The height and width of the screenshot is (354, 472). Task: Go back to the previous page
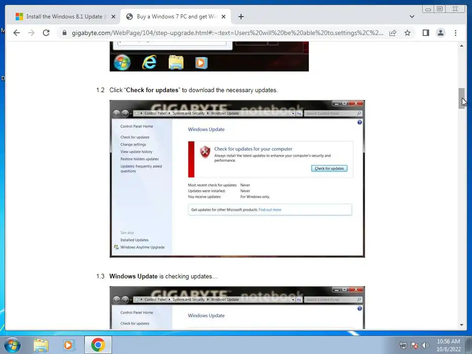pyautogui.click(x=17, y=33)
